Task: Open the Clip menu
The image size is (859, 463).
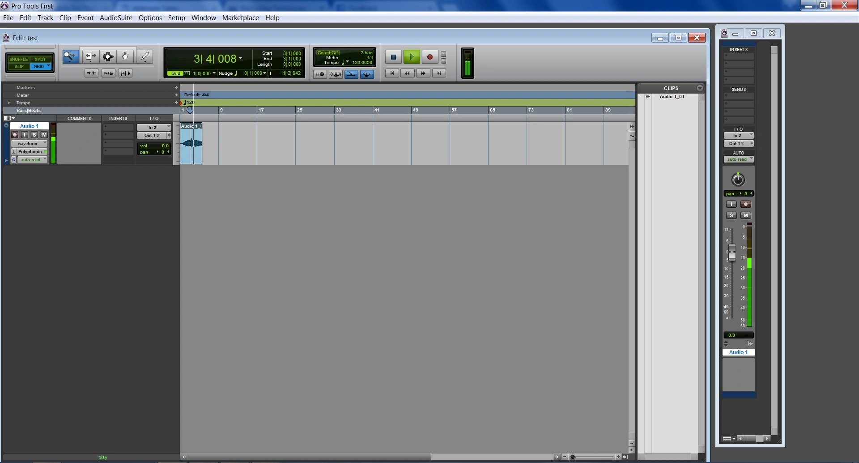Action: (x=65, y=18)
